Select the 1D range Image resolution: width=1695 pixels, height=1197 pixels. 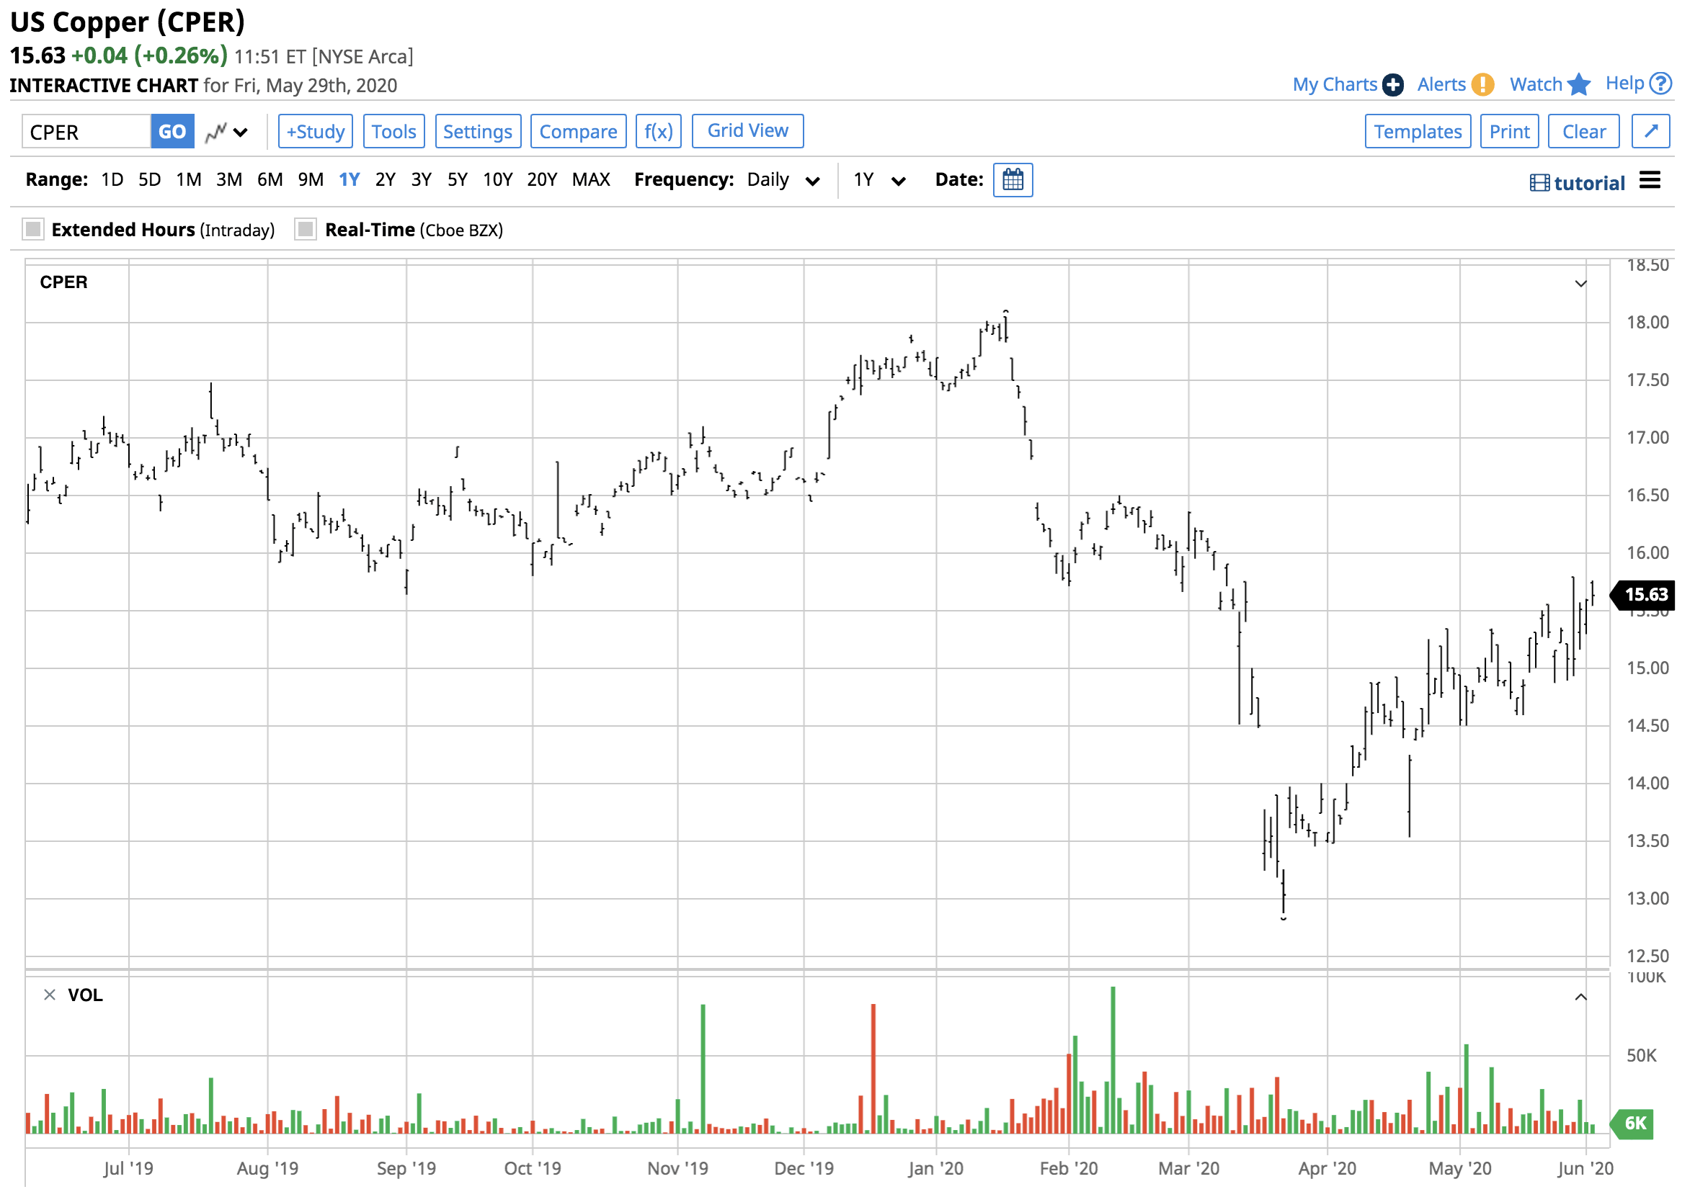(112, 180)
